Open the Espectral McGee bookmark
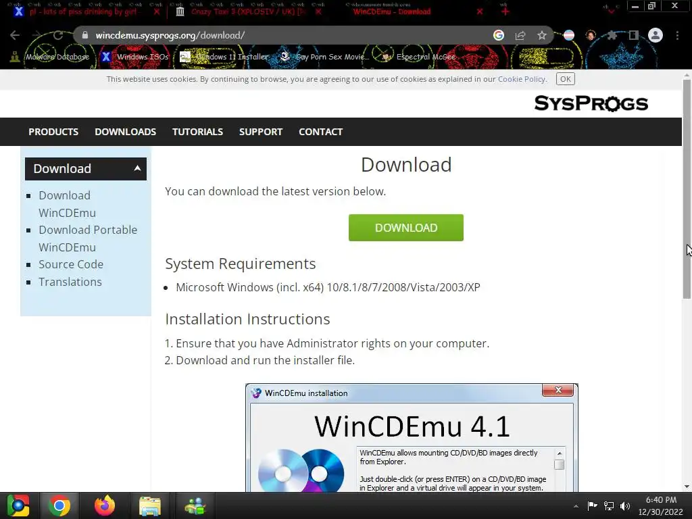 click(x=418, y=57)
